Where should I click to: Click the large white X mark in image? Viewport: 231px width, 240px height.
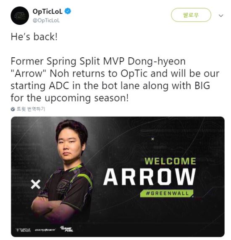click(36, 184)
